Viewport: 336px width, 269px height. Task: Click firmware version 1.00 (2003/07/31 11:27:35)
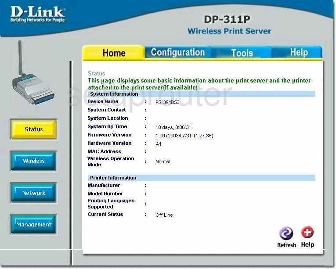click(x=184, y=136)
